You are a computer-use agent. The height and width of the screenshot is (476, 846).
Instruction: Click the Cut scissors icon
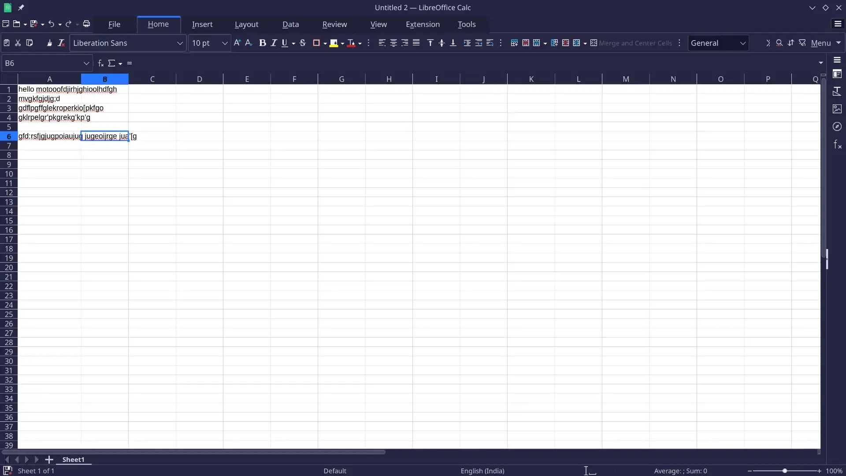coord(18,43)
